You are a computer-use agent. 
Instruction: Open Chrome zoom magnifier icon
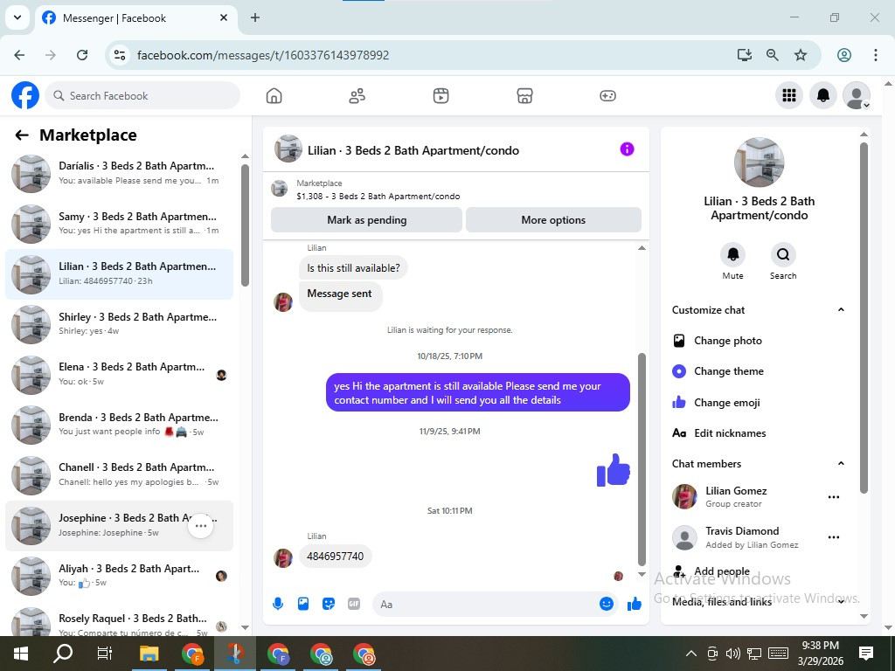pos(773,55)
